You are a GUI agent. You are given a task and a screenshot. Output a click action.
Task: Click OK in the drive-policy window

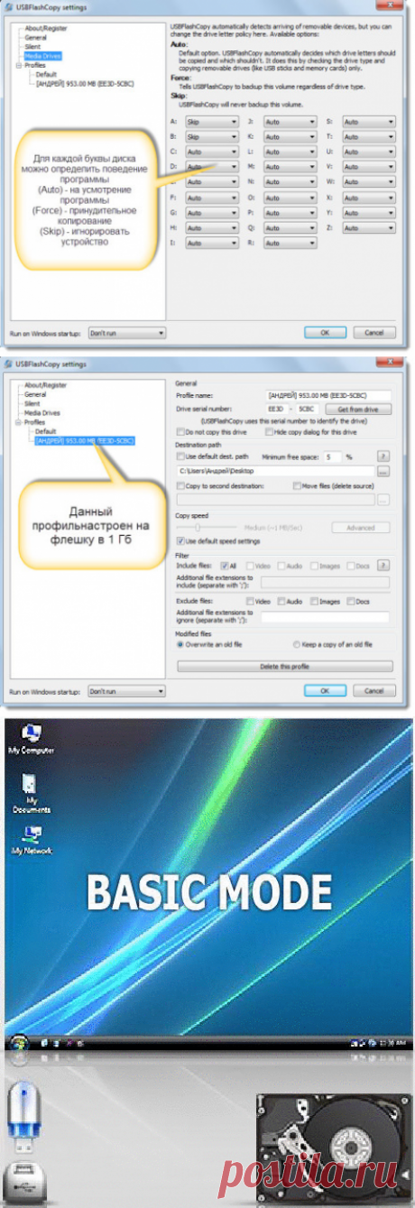coord(326,333)
